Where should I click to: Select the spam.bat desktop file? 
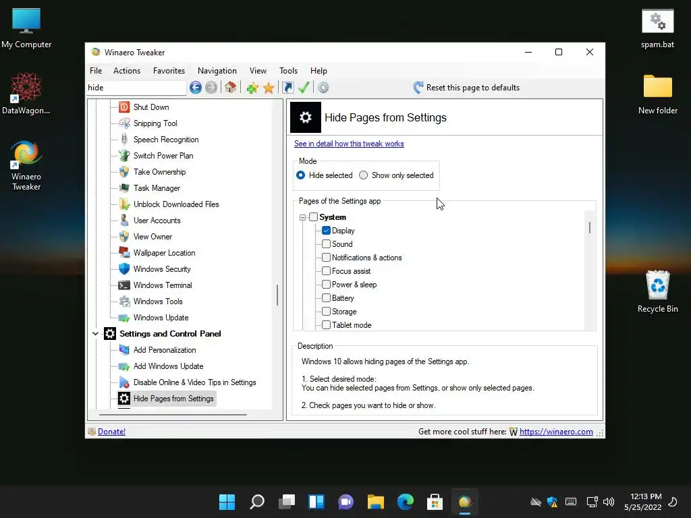click(657, 28)
